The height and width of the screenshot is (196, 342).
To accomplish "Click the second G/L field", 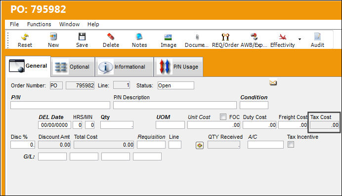I will click(x=84, y=157).
